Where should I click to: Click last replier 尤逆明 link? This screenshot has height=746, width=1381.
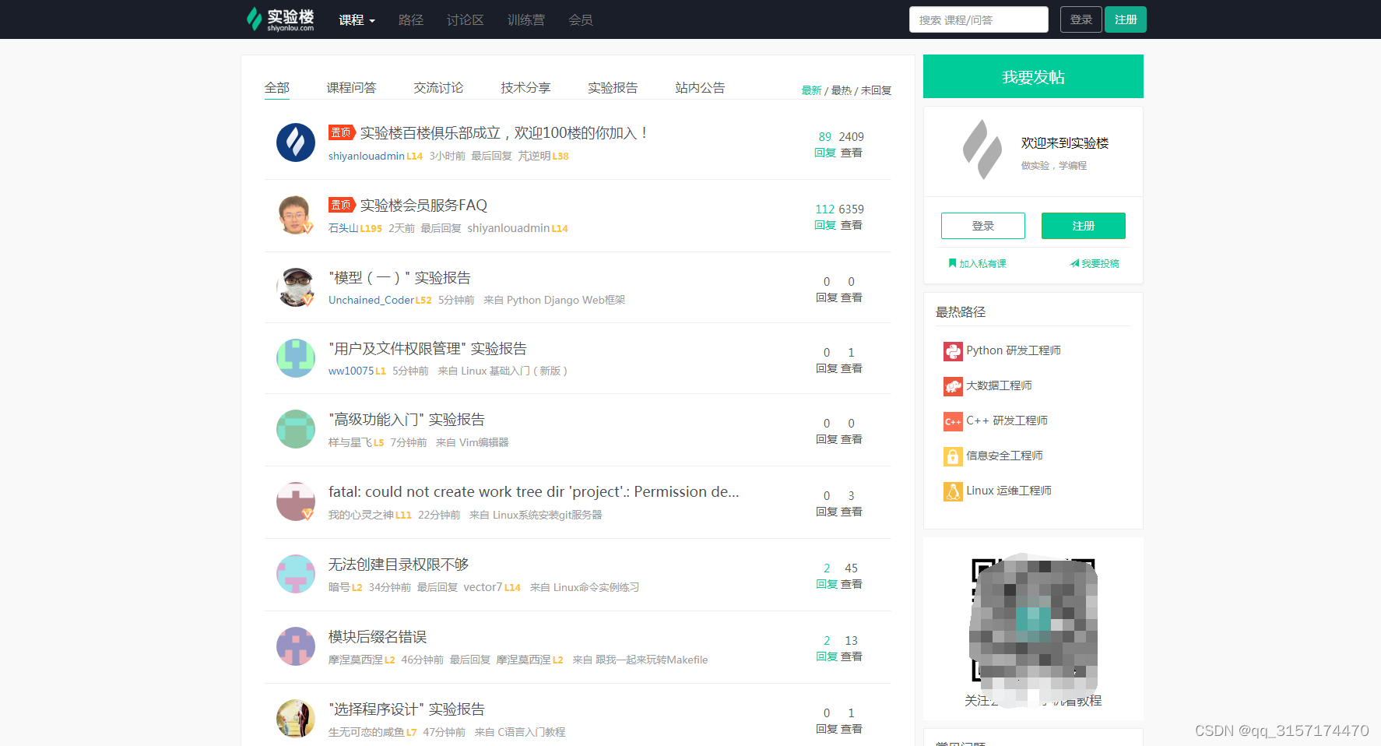(x=535, y=157)
